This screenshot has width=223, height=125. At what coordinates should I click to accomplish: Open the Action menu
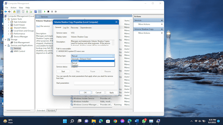[13, 8]
